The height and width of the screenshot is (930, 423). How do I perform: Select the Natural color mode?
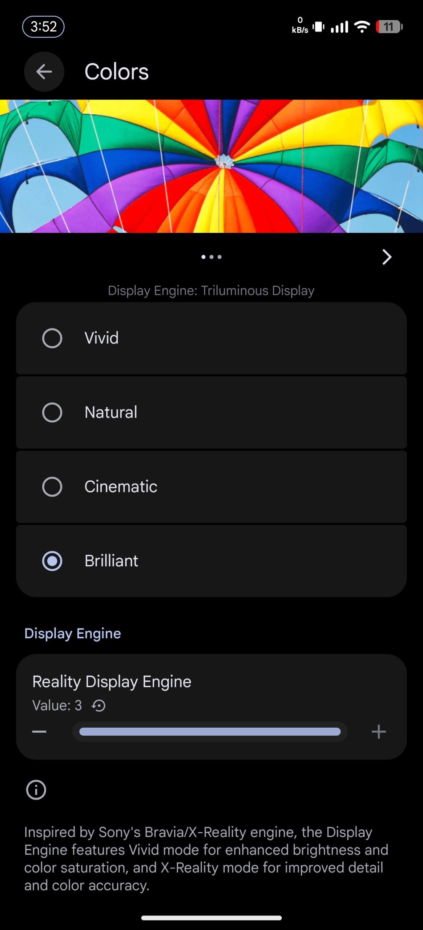pos(52,412)
